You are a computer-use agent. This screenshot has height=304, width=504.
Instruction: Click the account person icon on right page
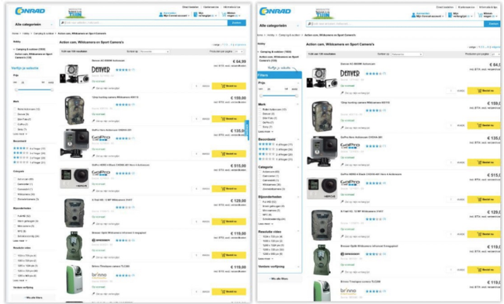pos(413,15)
